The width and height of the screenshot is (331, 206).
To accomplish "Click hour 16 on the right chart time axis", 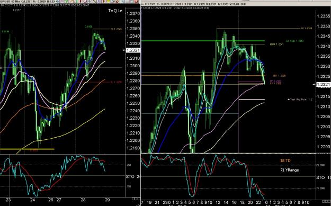I will pyautogui.click(x=234, y=202).
